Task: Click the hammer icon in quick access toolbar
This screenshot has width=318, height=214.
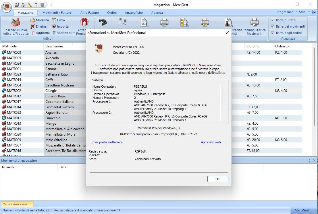Action: click(36, 5)
